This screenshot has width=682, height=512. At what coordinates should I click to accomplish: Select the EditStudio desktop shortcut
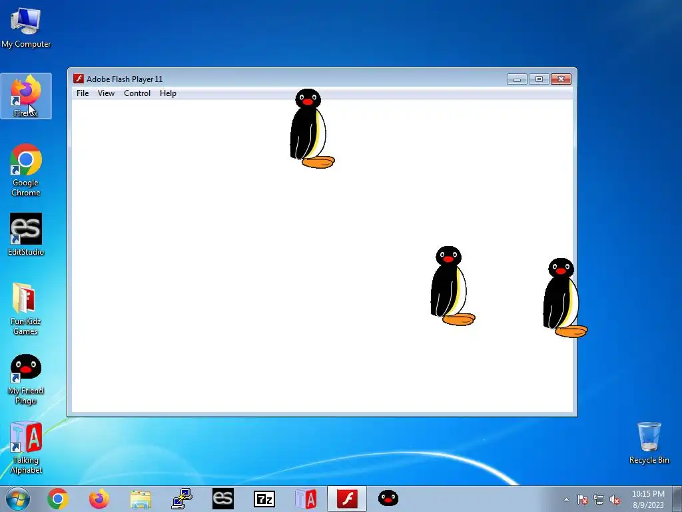click(x=26, y=234)
